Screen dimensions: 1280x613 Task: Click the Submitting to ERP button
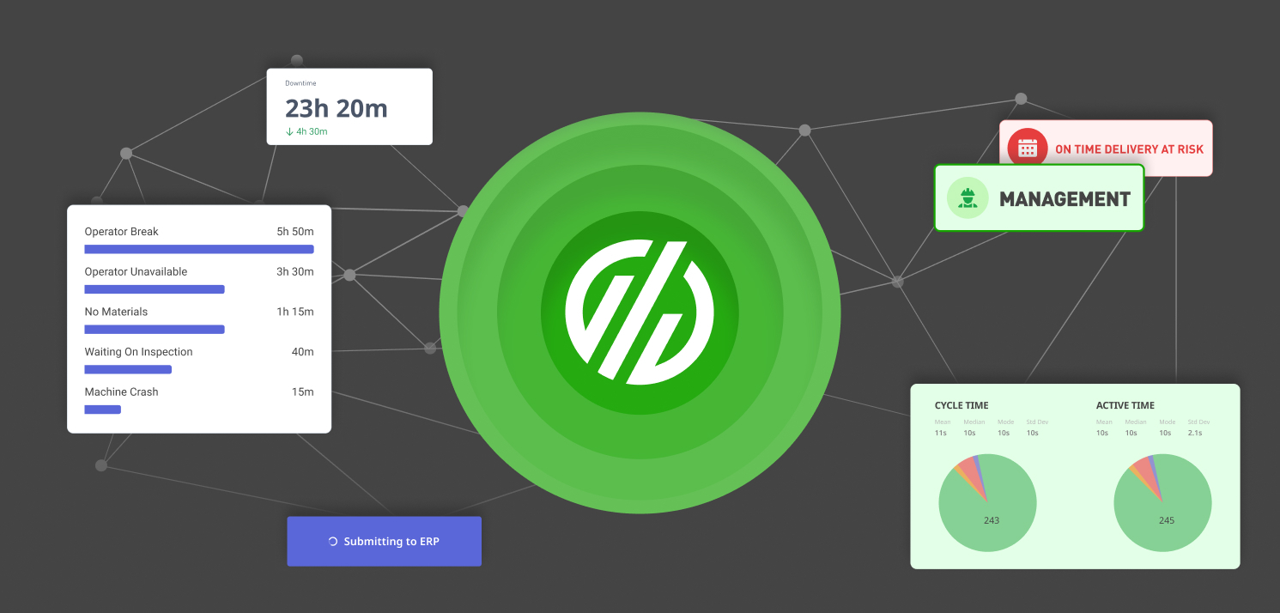pos(384,542)
